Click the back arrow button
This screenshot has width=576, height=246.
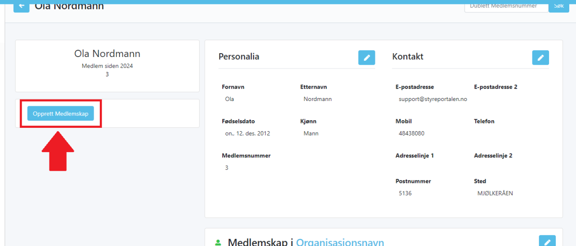click(21, 6)
